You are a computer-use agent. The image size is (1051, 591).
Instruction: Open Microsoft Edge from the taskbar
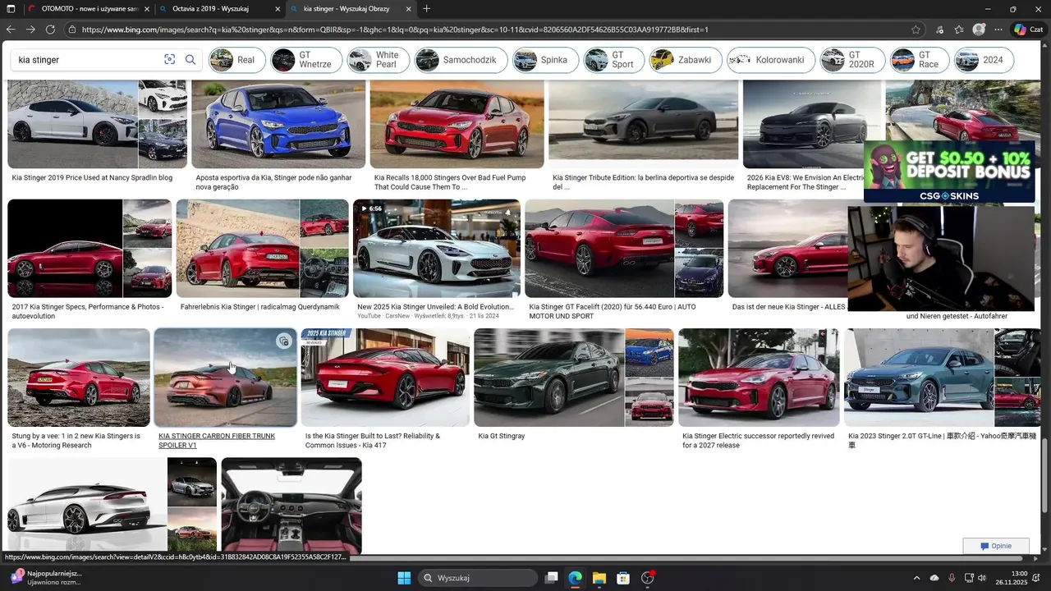576,578
